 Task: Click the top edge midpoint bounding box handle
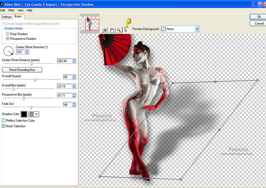(x=215, y=82)
